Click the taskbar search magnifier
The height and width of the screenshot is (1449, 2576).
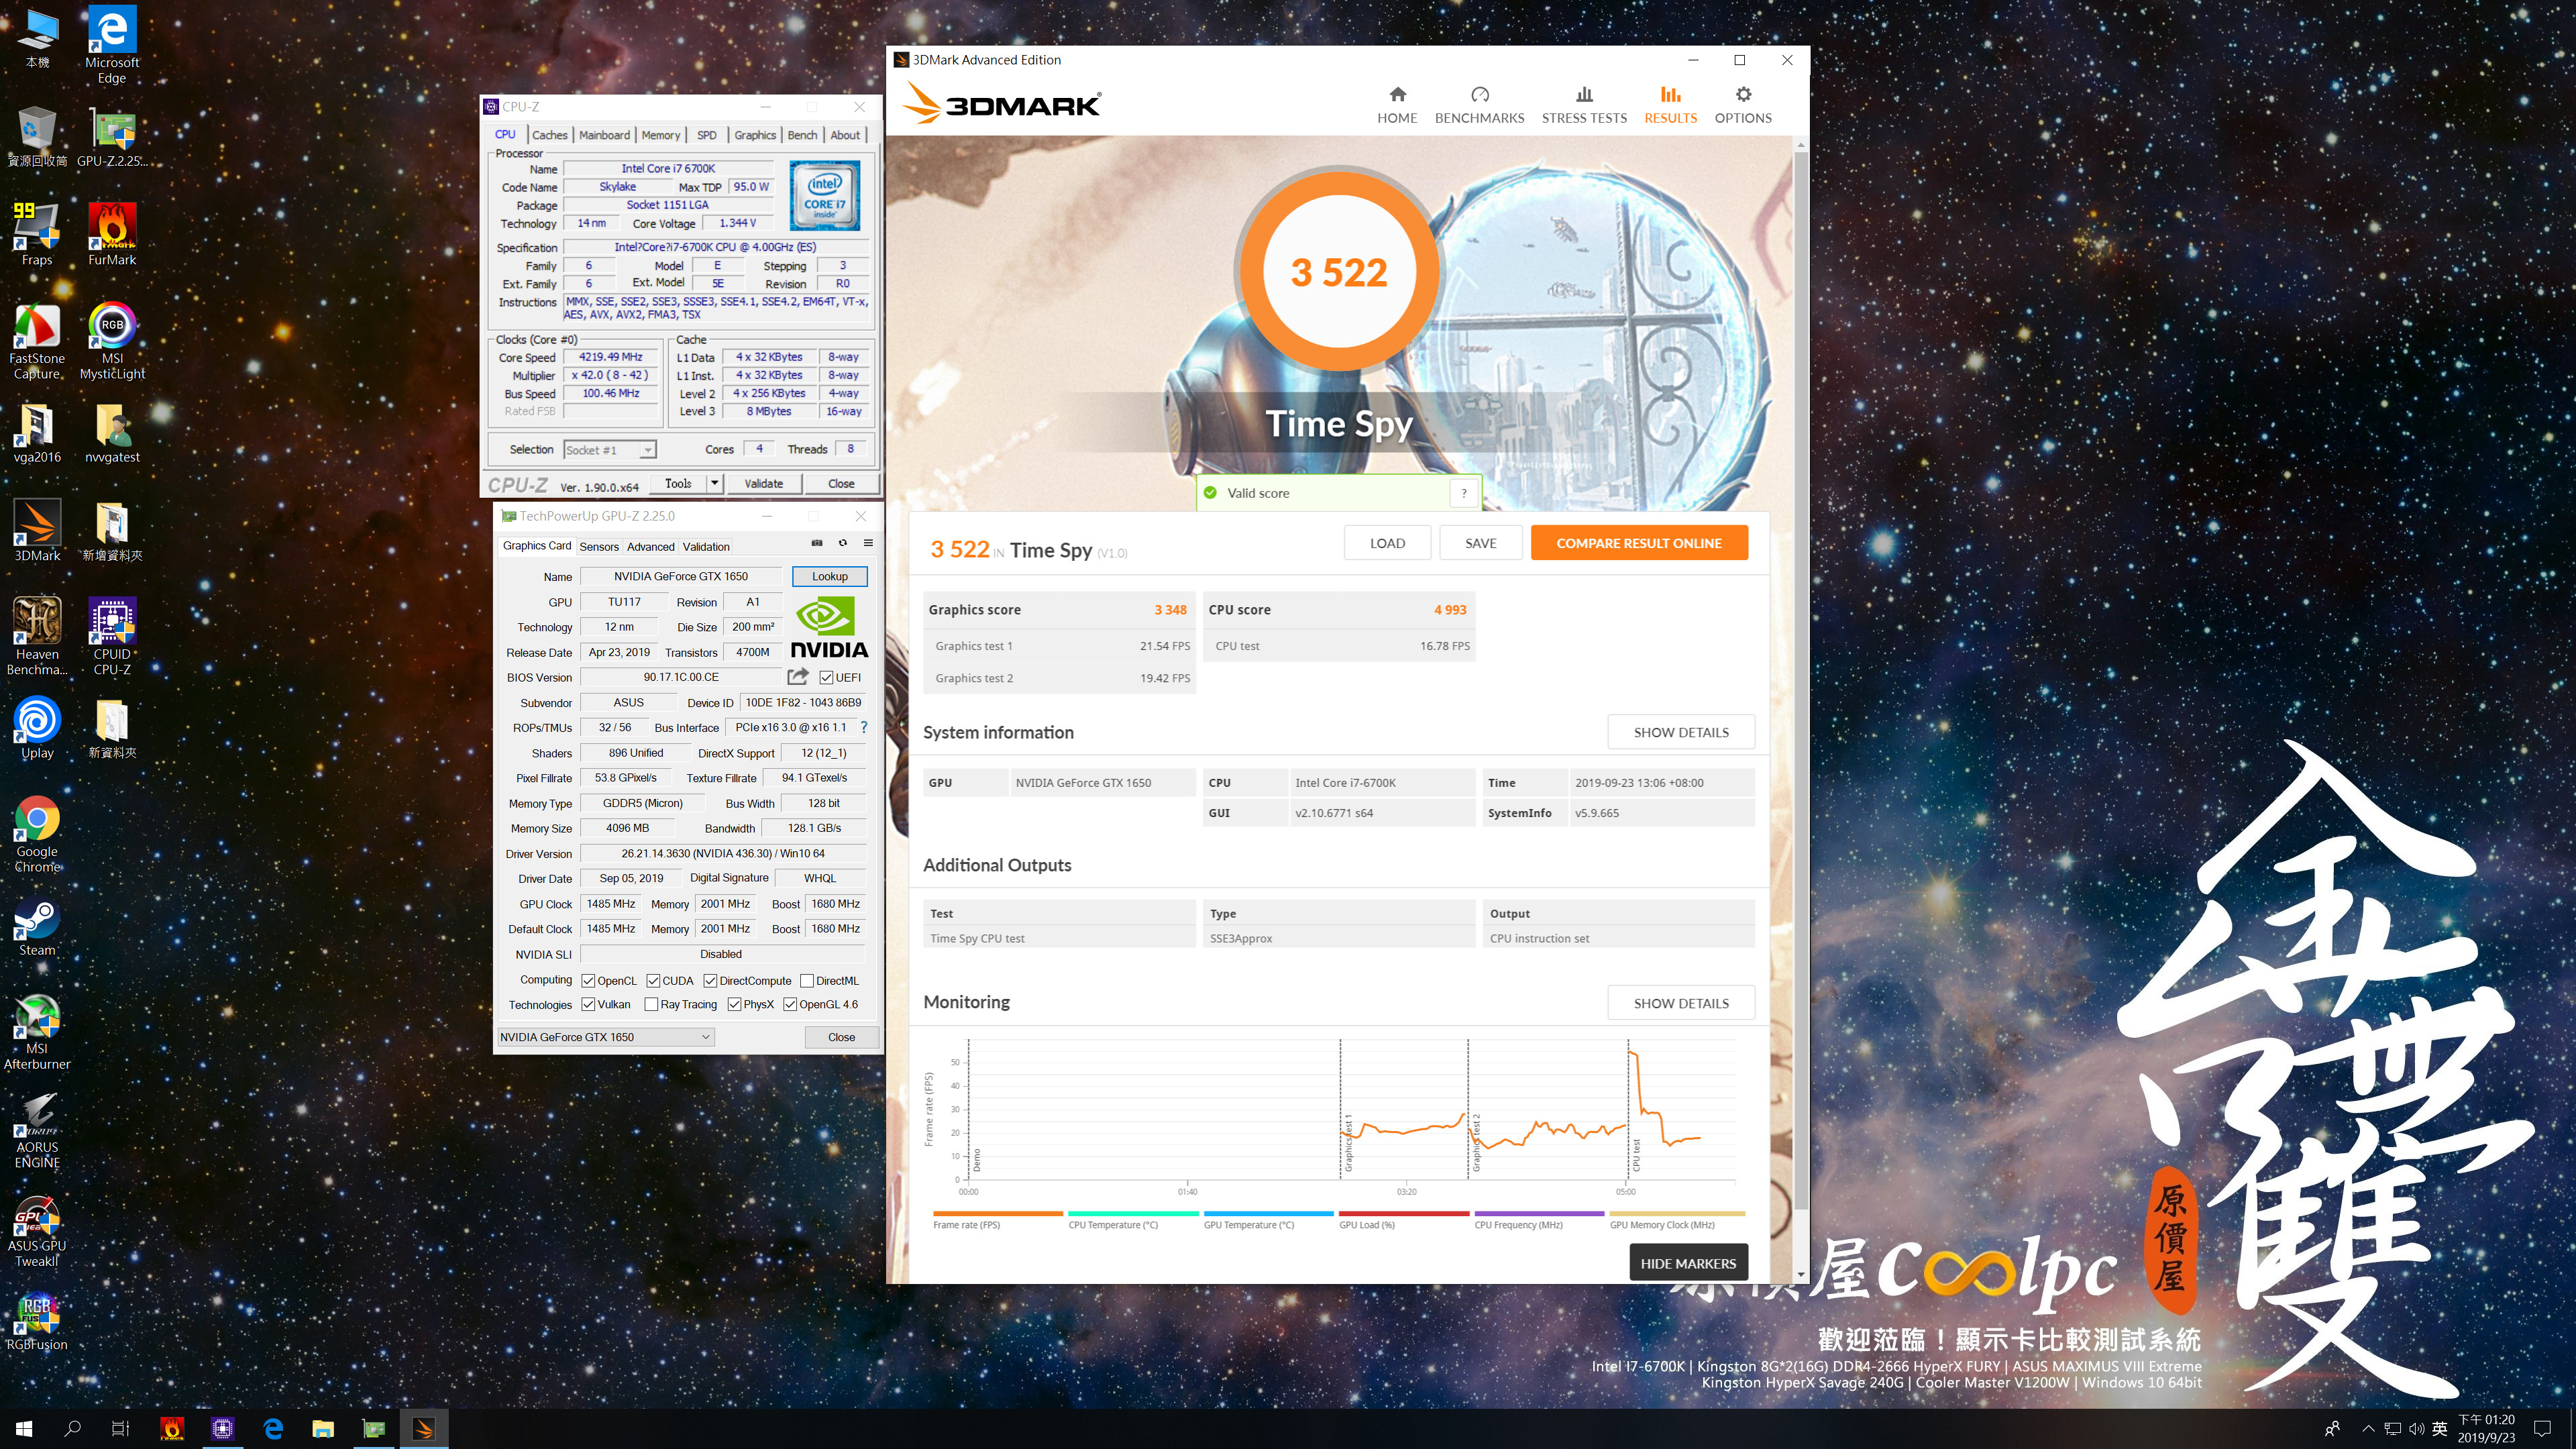pos(72,1428)
